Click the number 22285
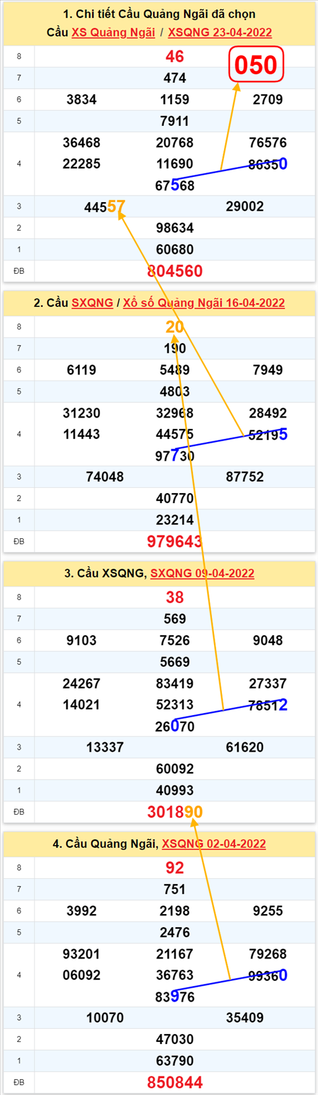Viewport: 318px width, 1095px height. coord(81,164)
